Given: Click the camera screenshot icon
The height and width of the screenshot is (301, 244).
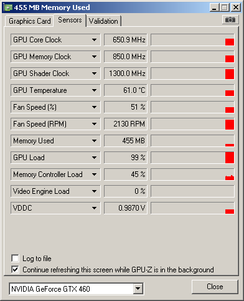Looking at the screenshot, I should (230, 20).
